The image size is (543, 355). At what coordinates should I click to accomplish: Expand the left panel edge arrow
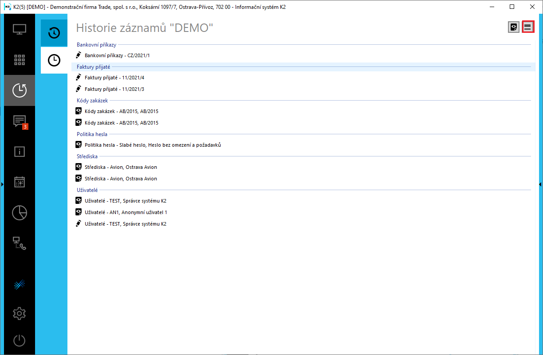(x=2, y=184)
